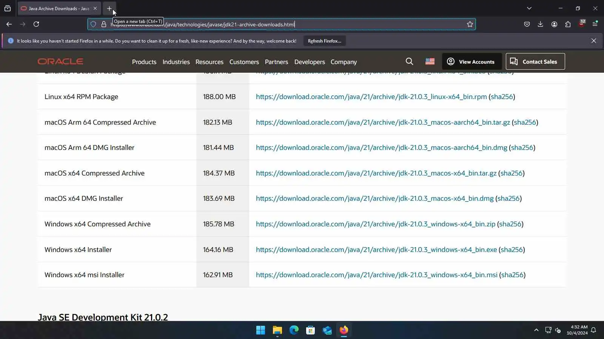Open tracking protection shield icon
Screen dimensions: 604x339
(x=93, y=24)
